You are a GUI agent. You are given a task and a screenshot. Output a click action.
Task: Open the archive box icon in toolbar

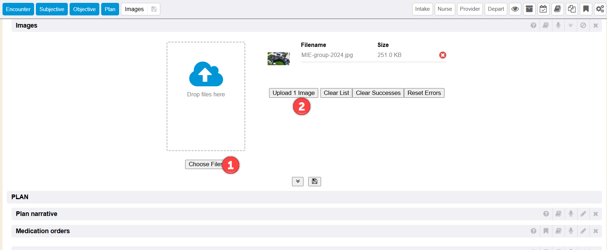[529, 9]
